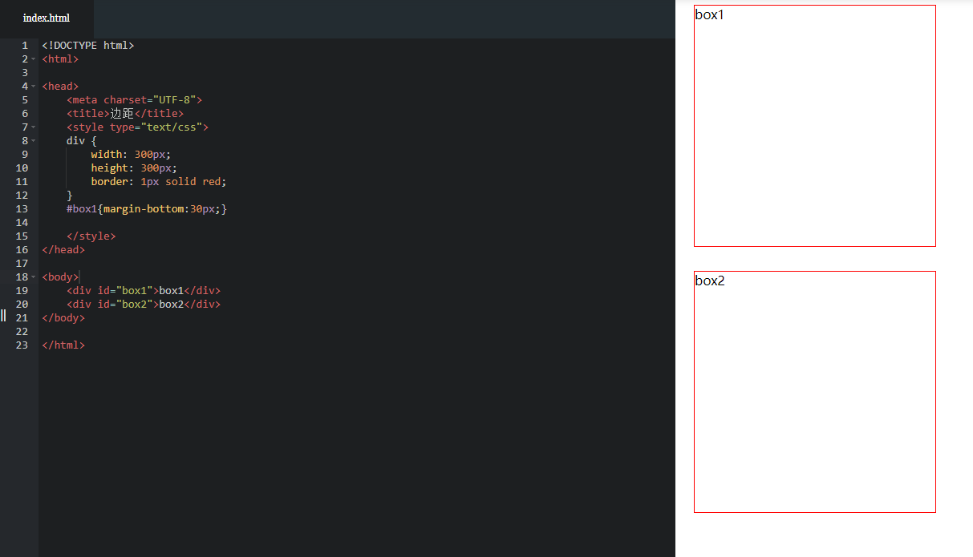Collapse the <html> block on line 2
This screenshot has height=557, width=973.
(x=34, y=59)
